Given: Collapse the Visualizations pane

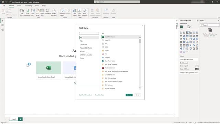Looking at the screenshot, I should pos(198,21).
